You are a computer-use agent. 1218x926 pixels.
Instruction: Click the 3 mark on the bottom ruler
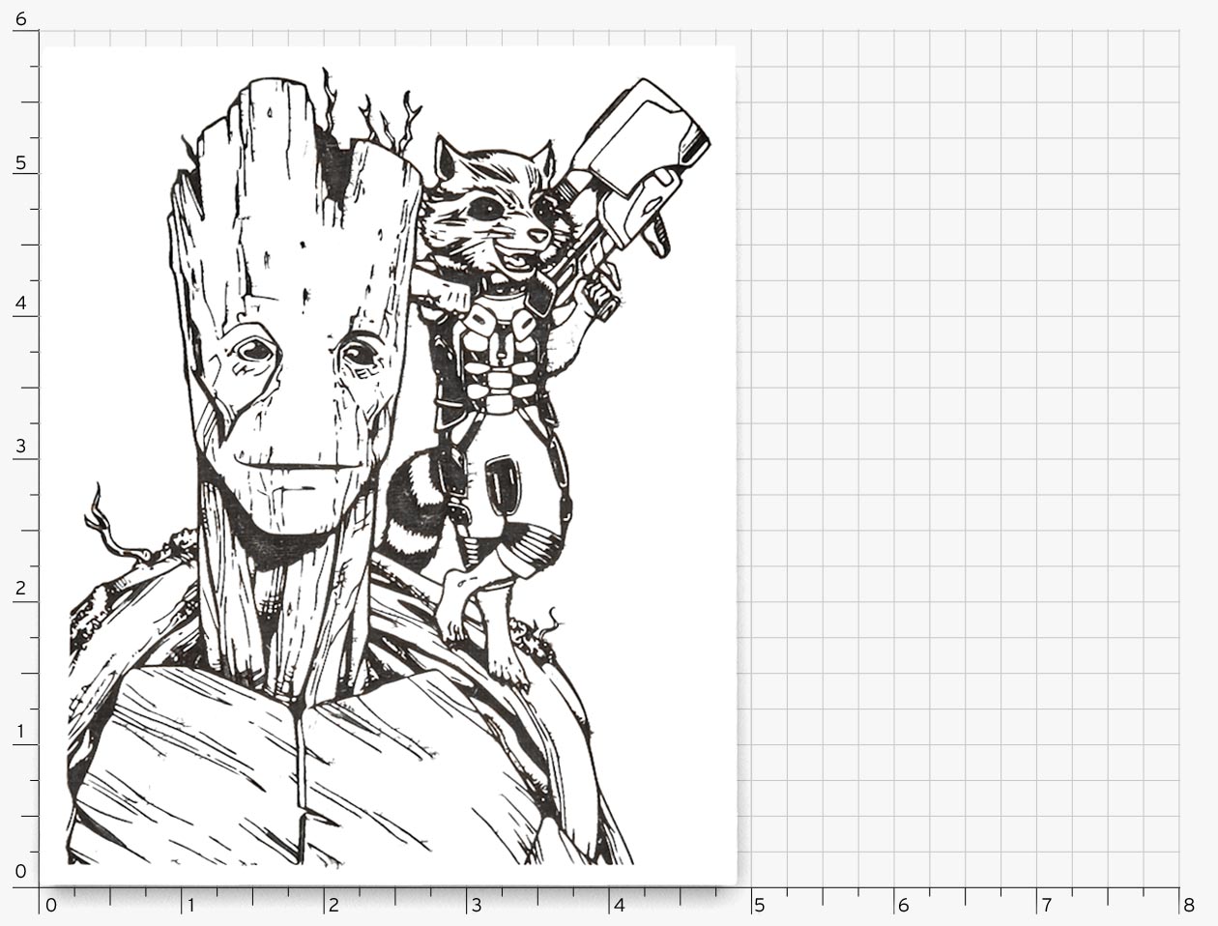[476, 906]
